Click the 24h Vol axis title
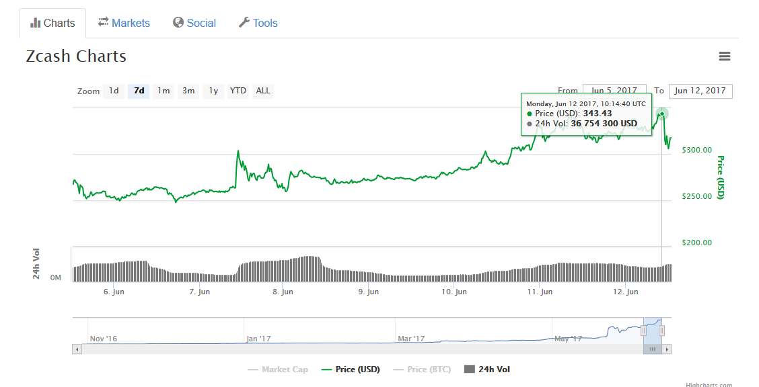 [x=36, y=263]
